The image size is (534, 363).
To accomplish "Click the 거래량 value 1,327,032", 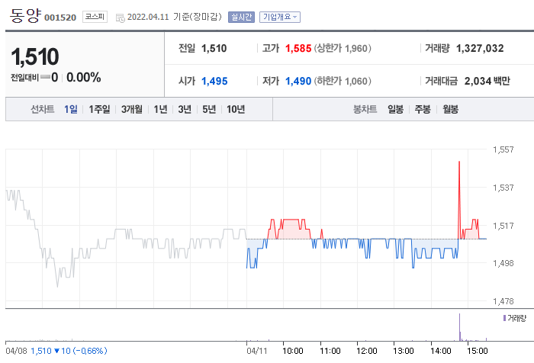I will tap(480, 48).
